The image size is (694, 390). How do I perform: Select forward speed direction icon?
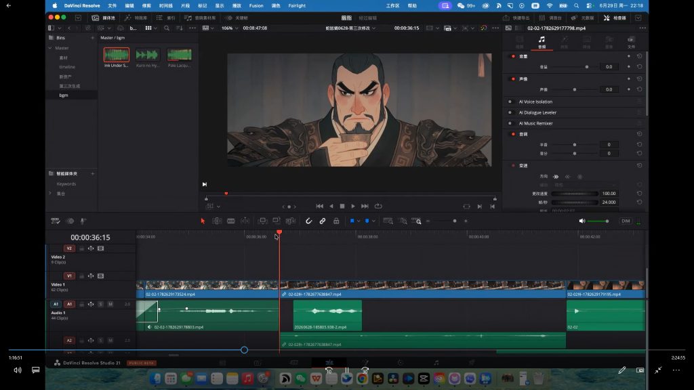[x=556, y=177]
